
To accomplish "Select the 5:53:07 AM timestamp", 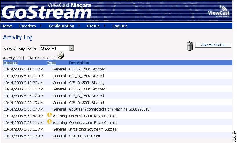I will coord(23,136).
